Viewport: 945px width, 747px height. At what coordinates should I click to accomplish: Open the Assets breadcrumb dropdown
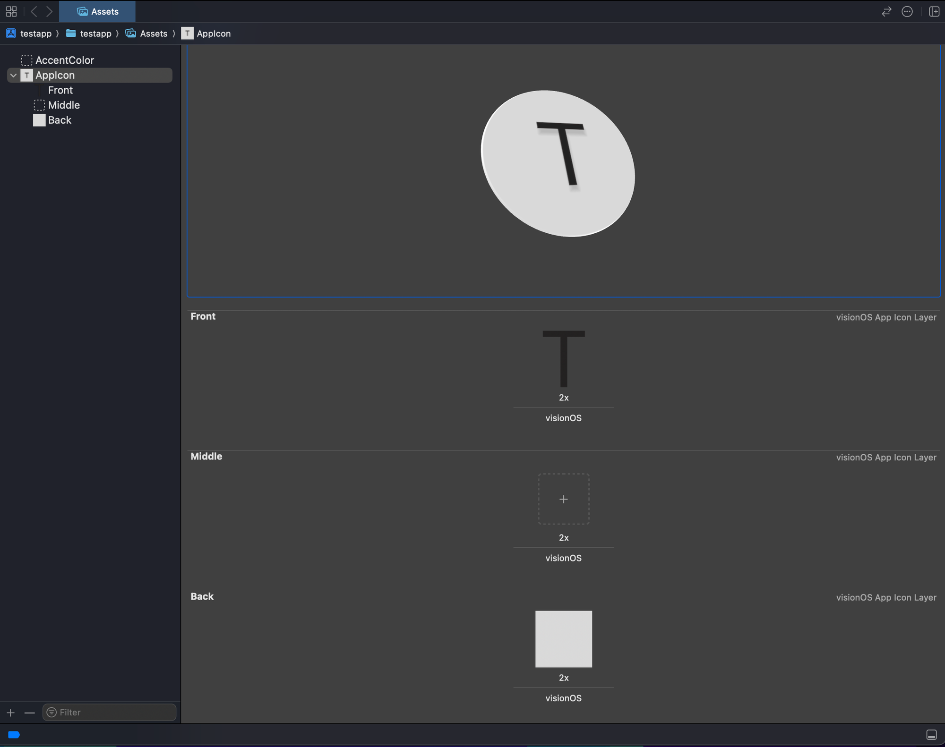click(x=153, y=34)
